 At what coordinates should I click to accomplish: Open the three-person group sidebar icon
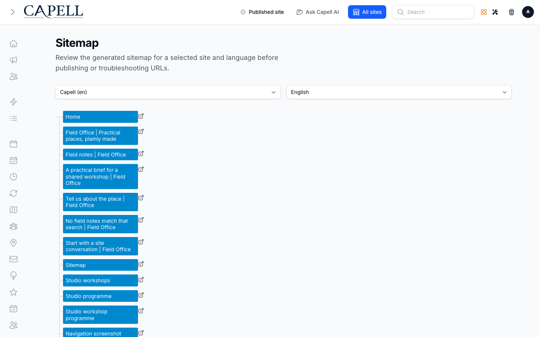13,226
